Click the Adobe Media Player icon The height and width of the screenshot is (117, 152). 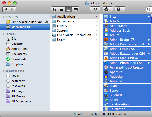tap(106, 58)
